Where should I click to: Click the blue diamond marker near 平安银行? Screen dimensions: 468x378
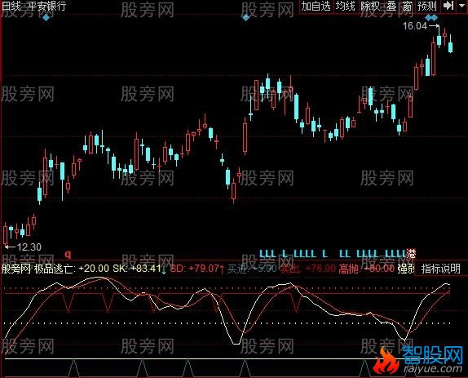click(x=46, y=18)
